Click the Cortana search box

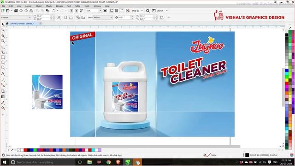click(42, 162)
